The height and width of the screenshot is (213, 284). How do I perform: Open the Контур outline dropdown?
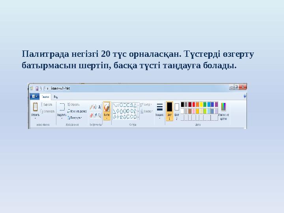pos(146,105)
